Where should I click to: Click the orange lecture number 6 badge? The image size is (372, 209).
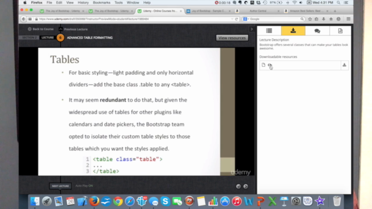point(60,38)
